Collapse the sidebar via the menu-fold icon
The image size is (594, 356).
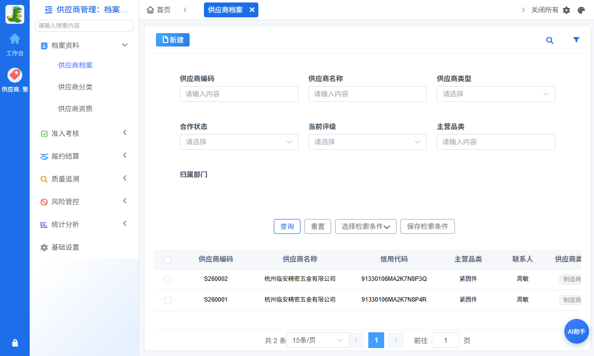[x=49, y=9]
